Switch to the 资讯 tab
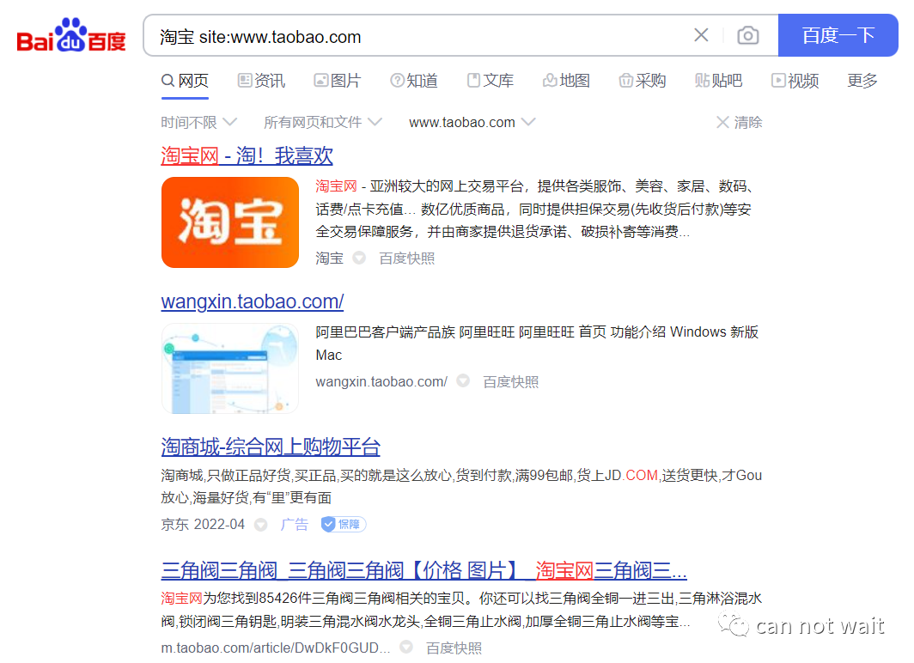Screen dimensions: 914x663 [261, 81]
